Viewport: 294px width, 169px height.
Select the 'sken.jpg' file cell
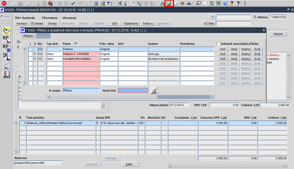[164, 54]
